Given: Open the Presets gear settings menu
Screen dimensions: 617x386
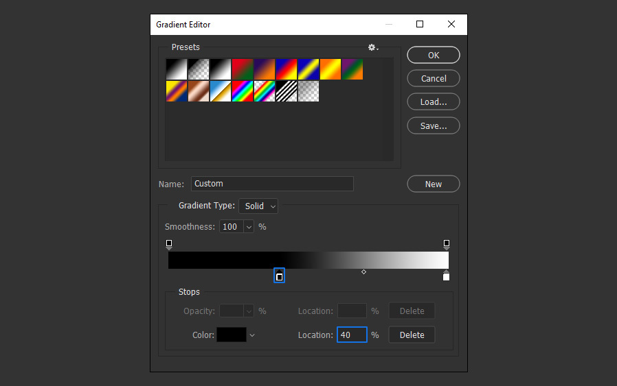Looking at the screenshot, I should [x=373, y=47].
